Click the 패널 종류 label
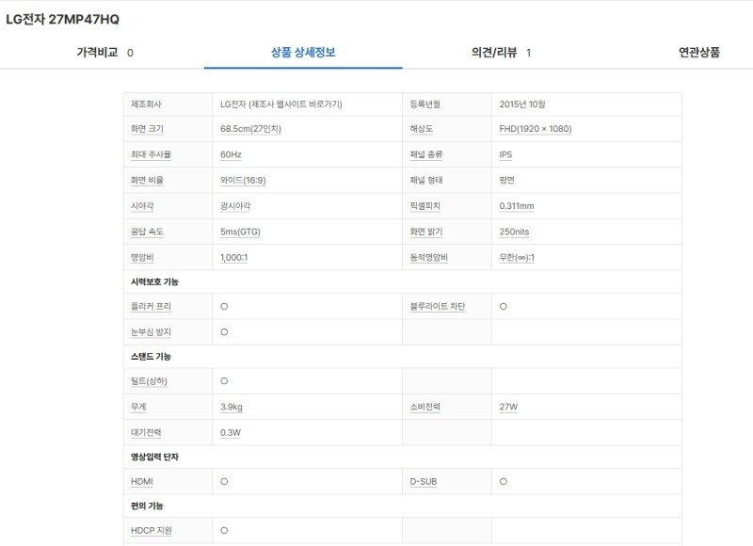Image resolution: width=753 pixels, height=546 pixels. tap(426, 154)
